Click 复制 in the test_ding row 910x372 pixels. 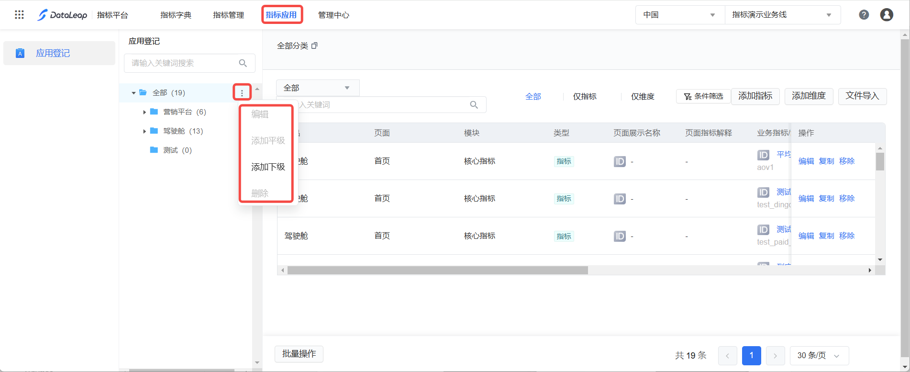click(827, 199)
